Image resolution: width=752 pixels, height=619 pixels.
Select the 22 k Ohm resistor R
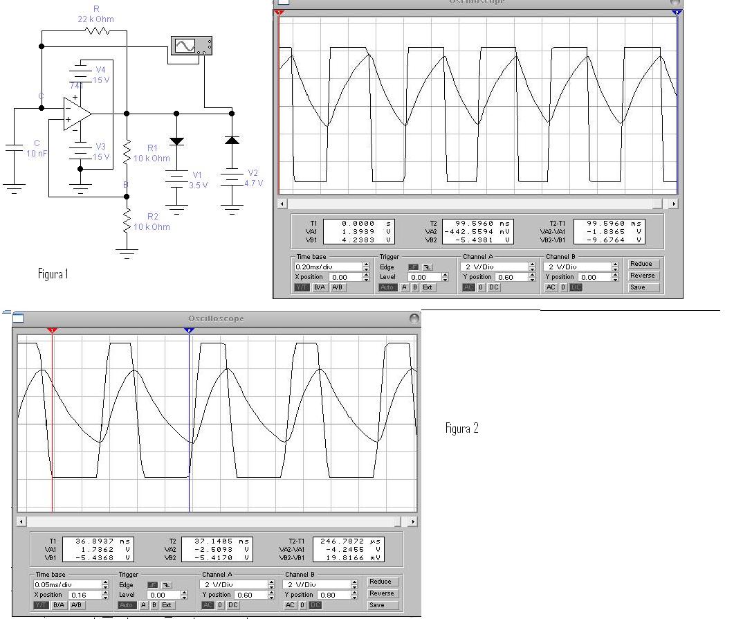[x=98, y=30]
